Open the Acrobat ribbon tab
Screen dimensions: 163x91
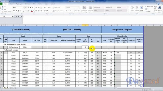(53, 4)
